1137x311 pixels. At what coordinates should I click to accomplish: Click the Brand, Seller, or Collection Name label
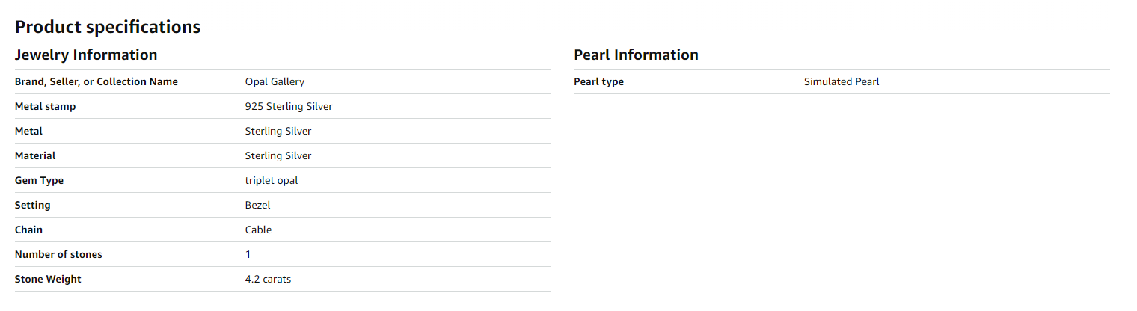[x=96, y=81]
